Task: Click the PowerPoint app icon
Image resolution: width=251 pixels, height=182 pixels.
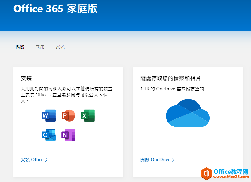Action: pyautogui.click(x=68, y=115)
